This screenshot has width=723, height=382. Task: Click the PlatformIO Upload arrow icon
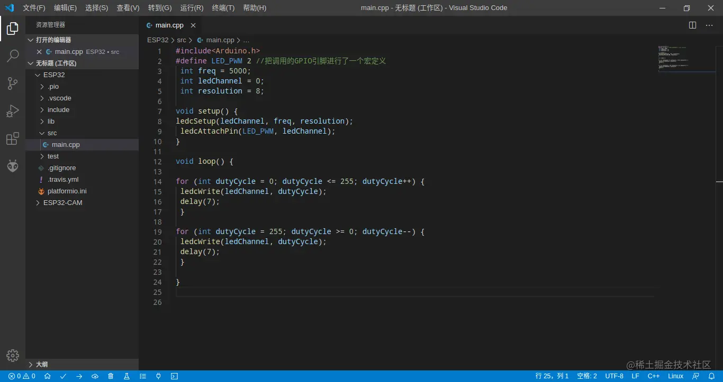click(79, 376)
